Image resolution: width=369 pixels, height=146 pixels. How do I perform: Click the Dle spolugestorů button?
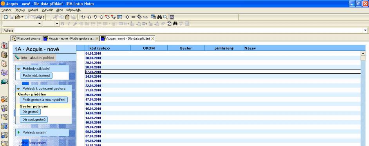[34, 119]
